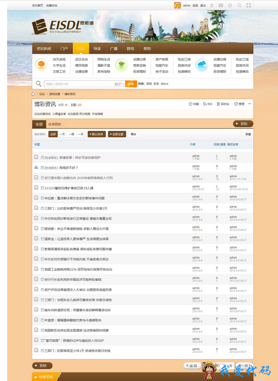Click the search magnifier icon beside input

click(x=39, y=84)
